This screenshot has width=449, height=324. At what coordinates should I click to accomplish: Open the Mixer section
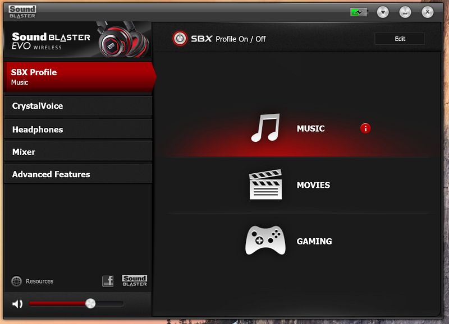coord(78,151)
